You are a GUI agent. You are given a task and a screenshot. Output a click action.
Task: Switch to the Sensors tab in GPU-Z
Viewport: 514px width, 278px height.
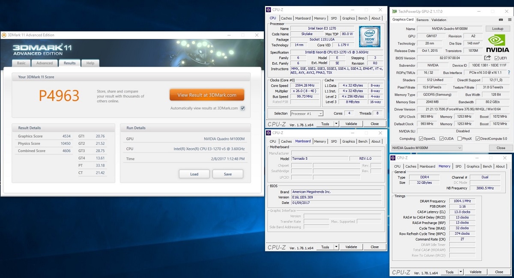pos(422,20)
